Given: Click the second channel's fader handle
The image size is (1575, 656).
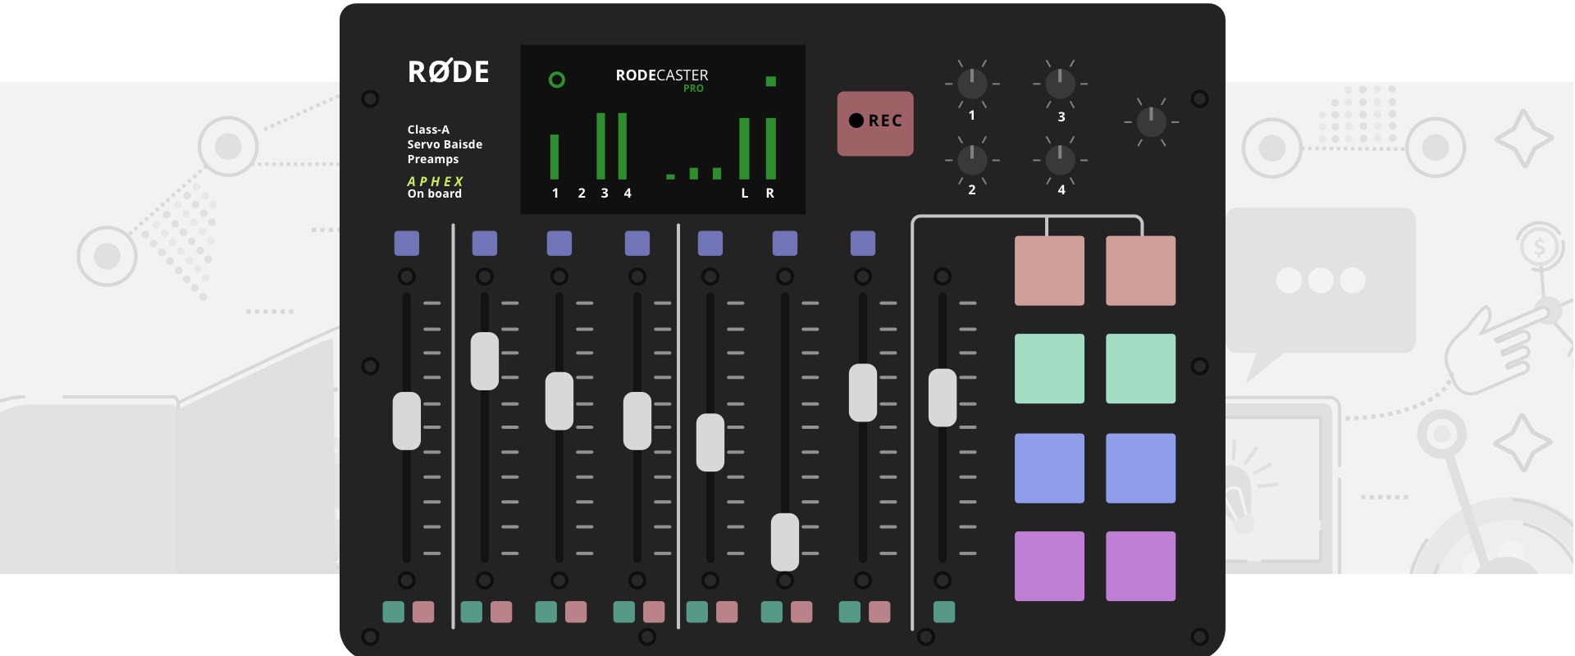Looking at the screenshot, I should 485,361.
